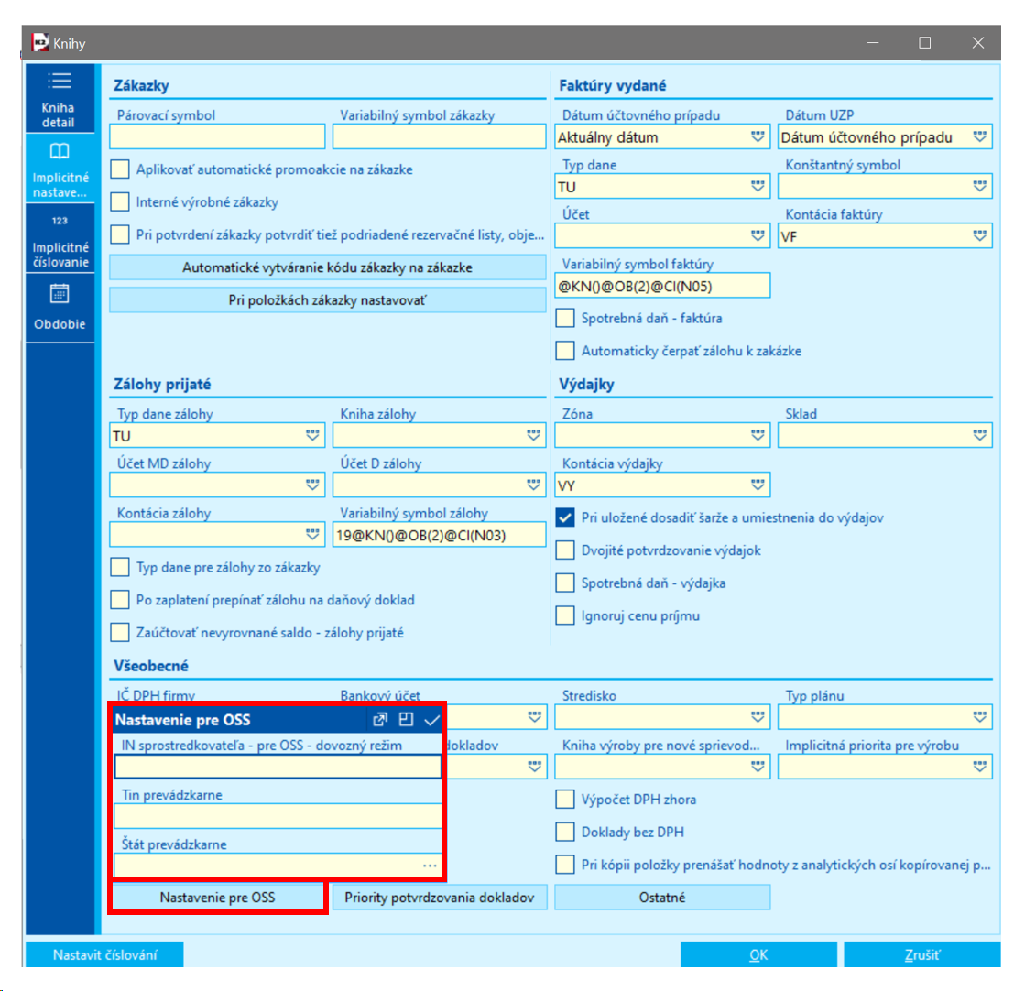Click the Ostatné button

pyautogui.click(x=662, y=898)
